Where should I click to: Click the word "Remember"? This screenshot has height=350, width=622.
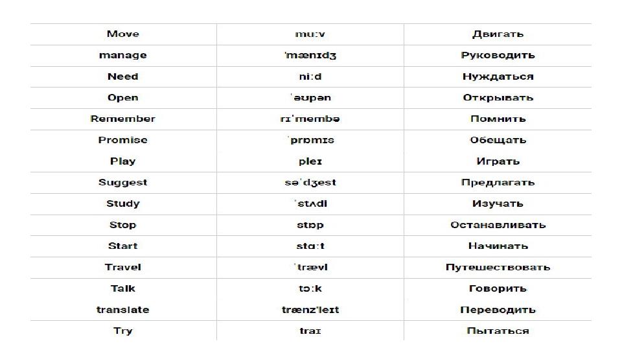point(123,119)
